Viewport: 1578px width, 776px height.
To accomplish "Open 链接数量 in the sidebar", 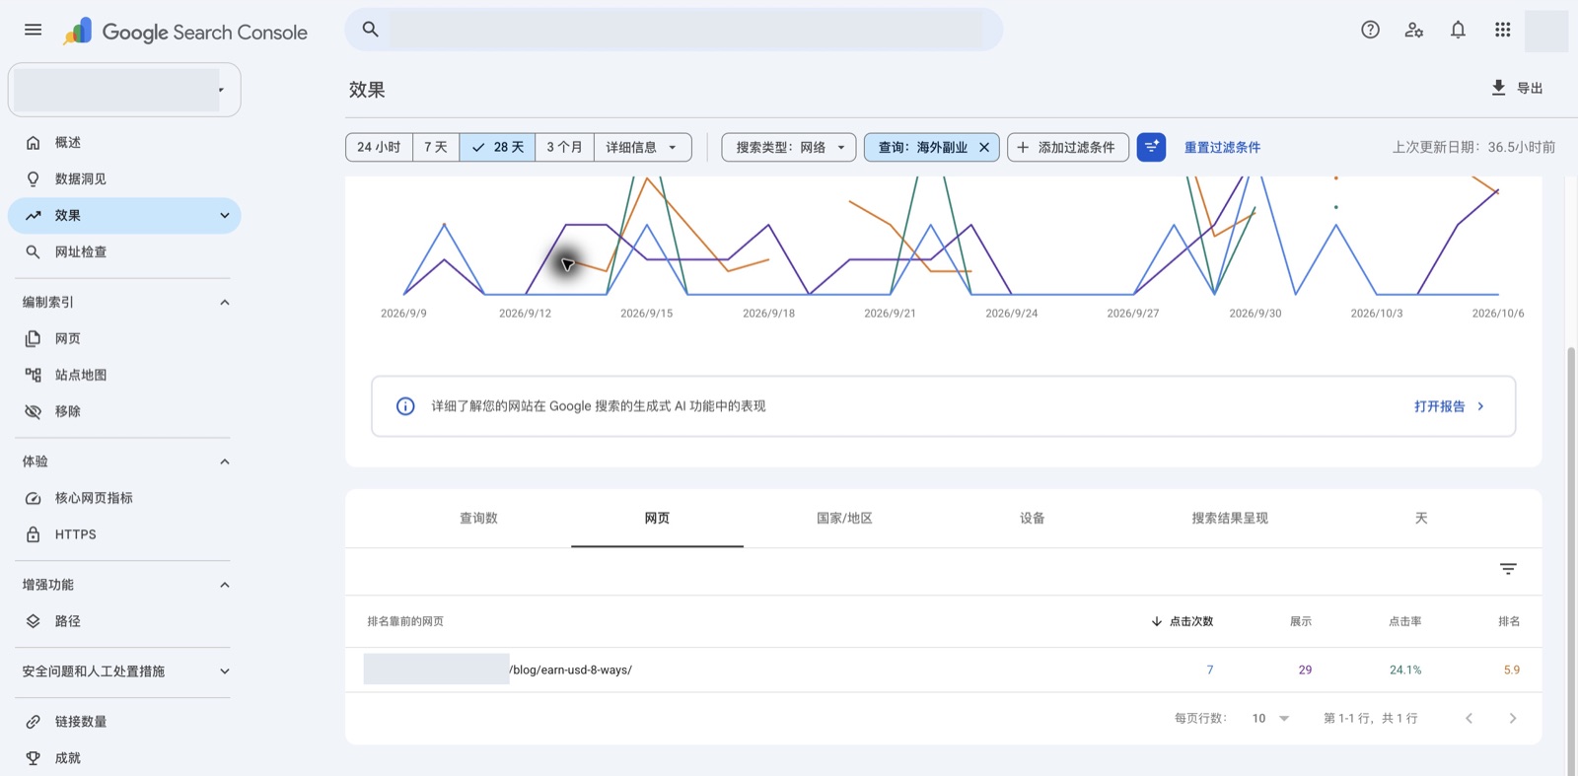I will 123,722.
